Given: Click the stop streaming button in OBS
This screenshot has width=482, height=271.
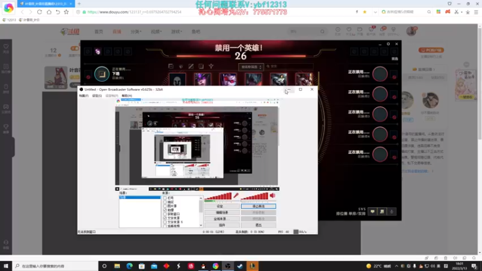Looking at the screenshot, I should pos(258,206).
